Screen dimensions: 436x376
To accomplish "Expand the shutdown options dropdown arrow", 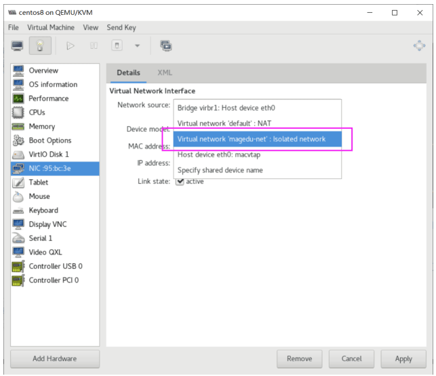I will coord(137,45).
